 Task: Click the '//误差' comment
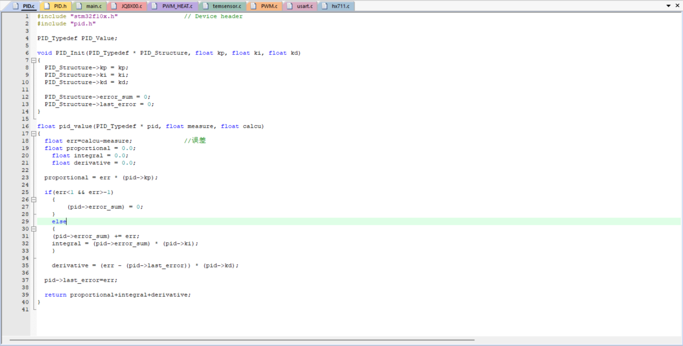(x=195, y=141)
